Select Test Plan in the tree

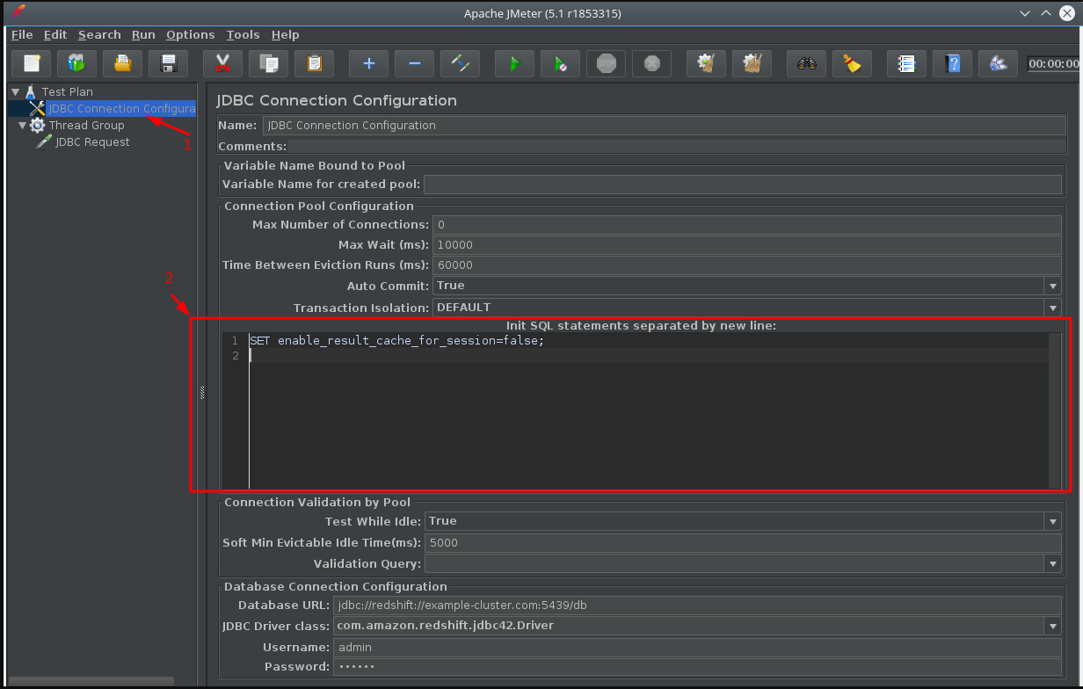tap(67, 91)
